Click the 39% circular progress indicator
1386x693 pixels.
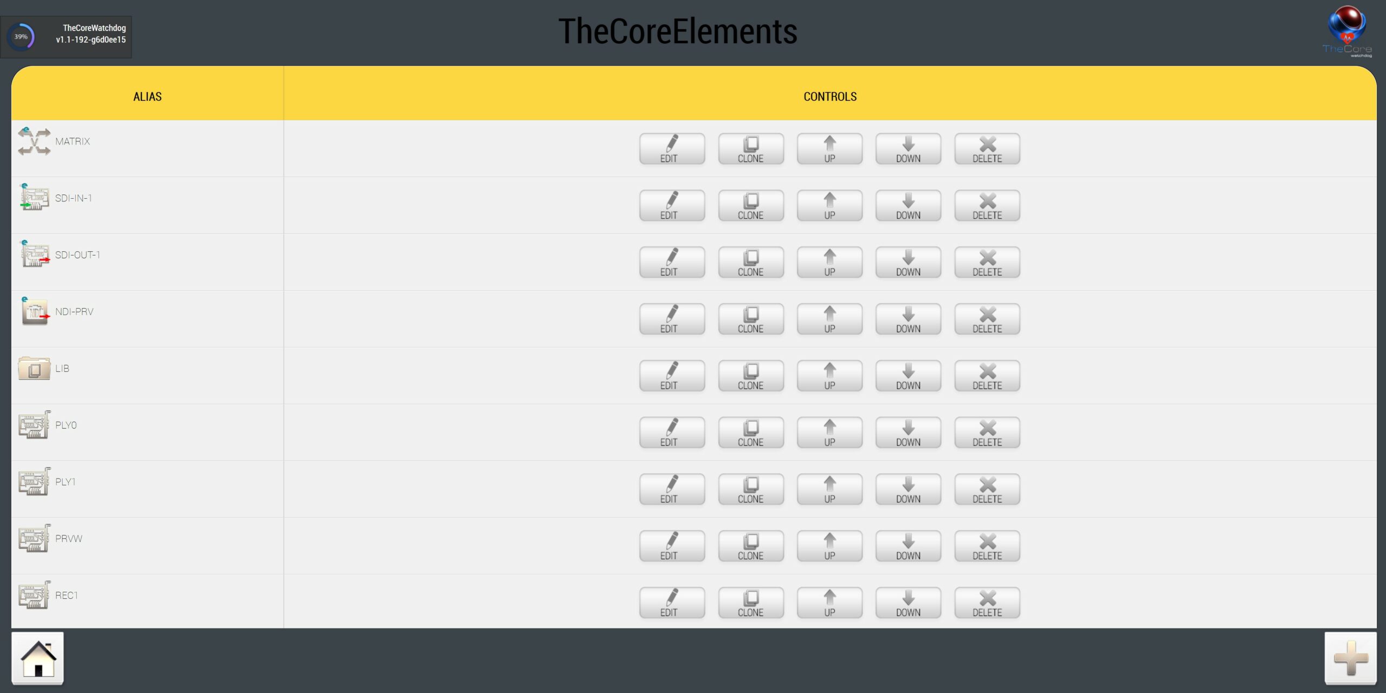point(21,37)
